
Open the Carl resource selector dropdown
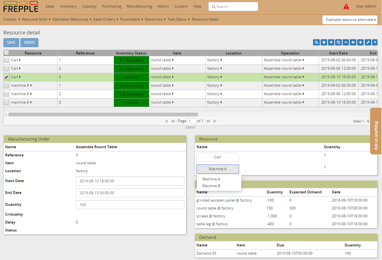[x=217, y=157]
